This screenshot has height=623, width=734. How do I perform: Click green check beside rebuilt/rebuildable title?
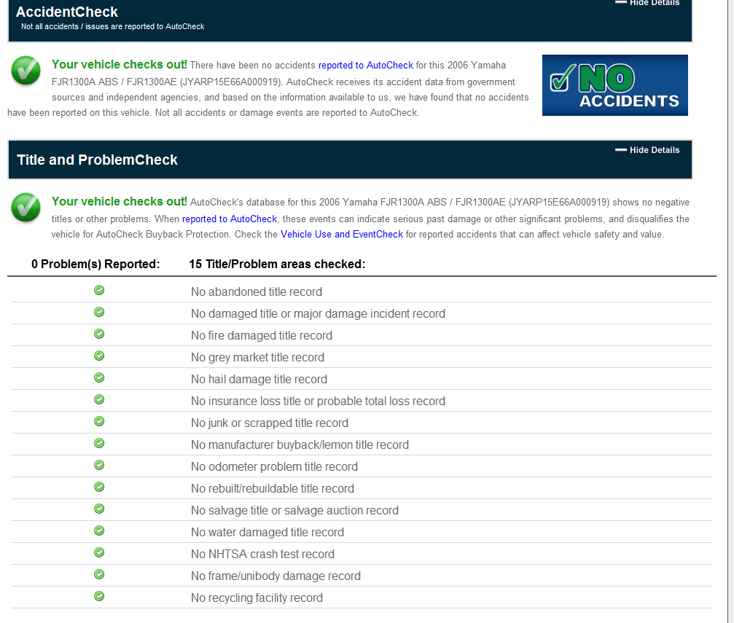tap(99, 487)
